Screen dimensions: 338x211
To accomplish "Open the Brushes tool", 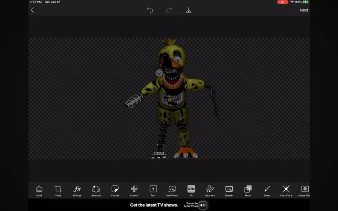I will (x=210, y=191).
